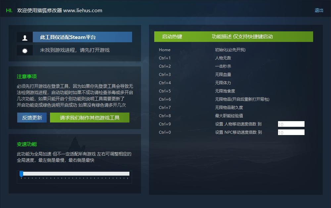Click the Ctrl+1 hotkey label
This screenshot has width=331, height=208.
point(165,58)
